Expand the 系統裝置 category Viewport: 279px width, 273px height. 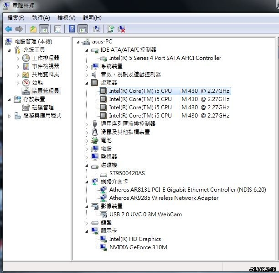click(87, 67)
